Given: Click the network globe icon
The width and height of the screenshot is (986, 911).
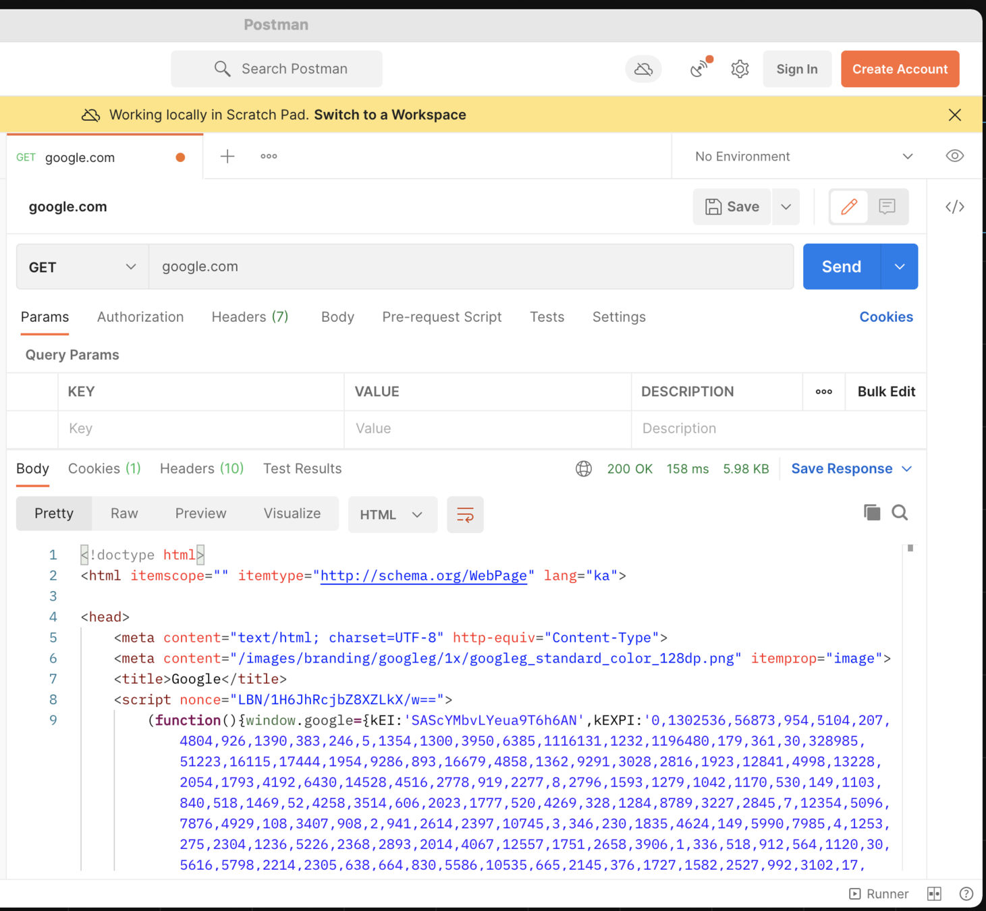Looking at the screenshot, I should click(584, 469).
